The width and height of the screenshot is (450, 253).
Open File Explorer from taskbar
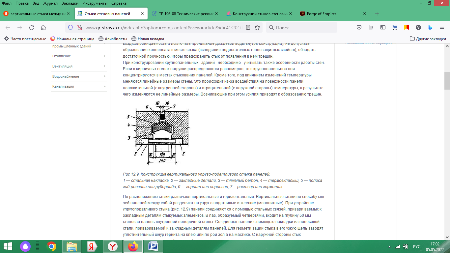[x=71, y=246]
